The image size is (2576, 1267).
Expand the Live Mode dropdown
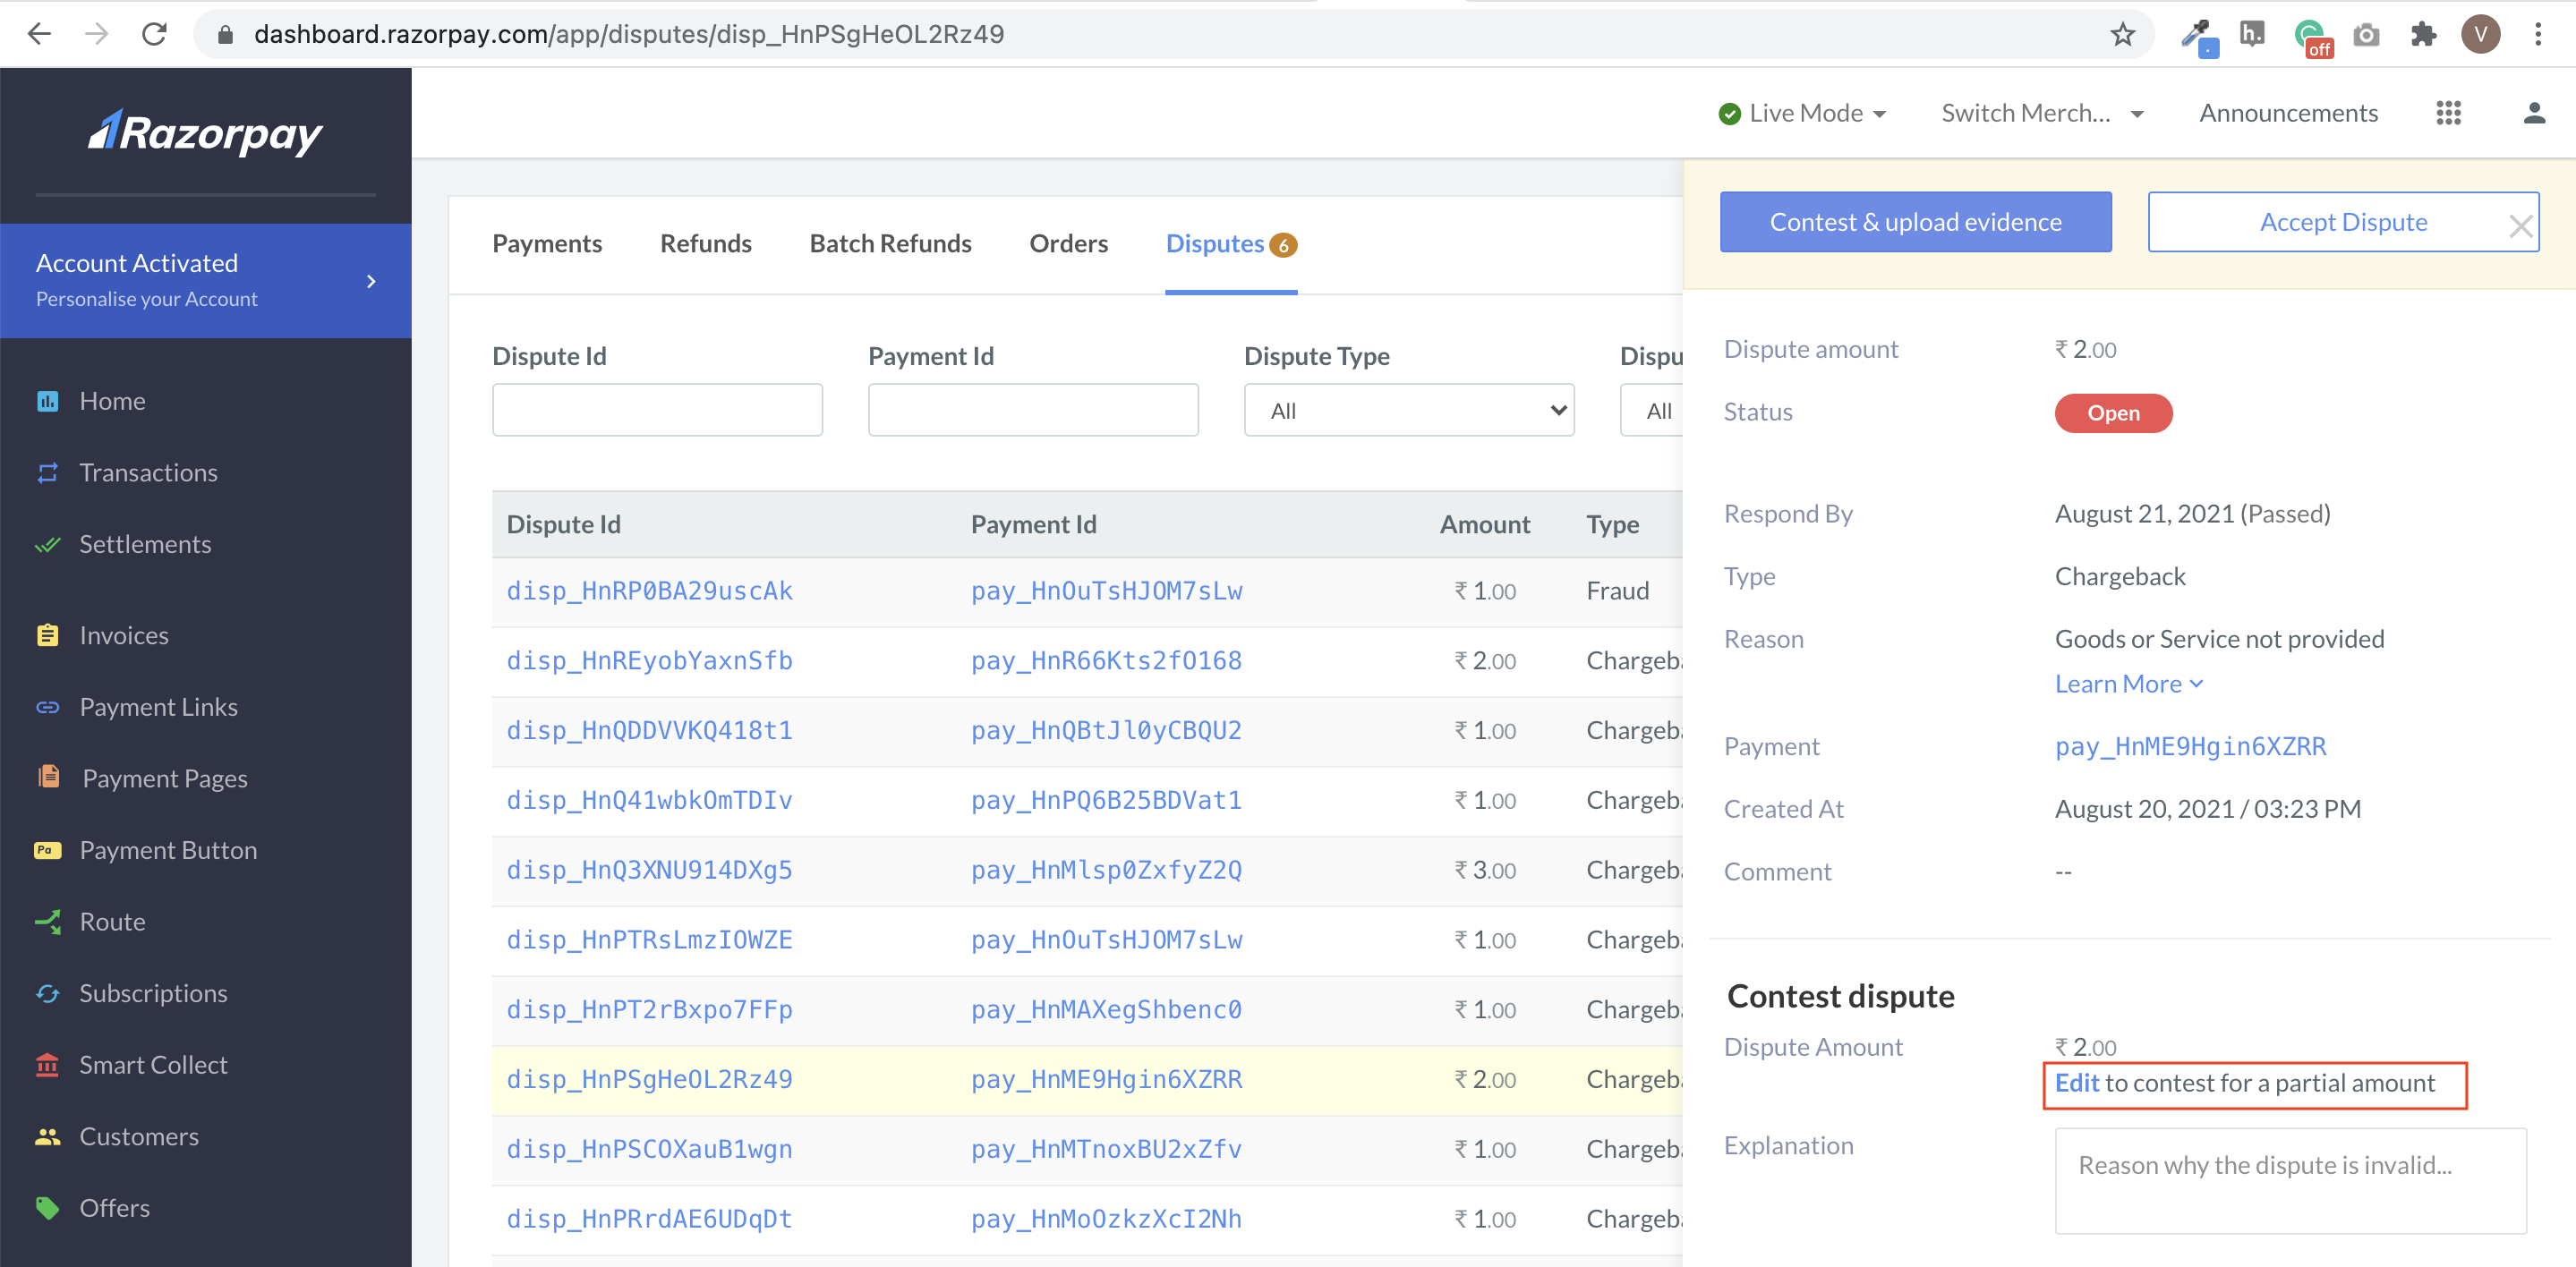pyautogui.click(x=1803, y=113)
